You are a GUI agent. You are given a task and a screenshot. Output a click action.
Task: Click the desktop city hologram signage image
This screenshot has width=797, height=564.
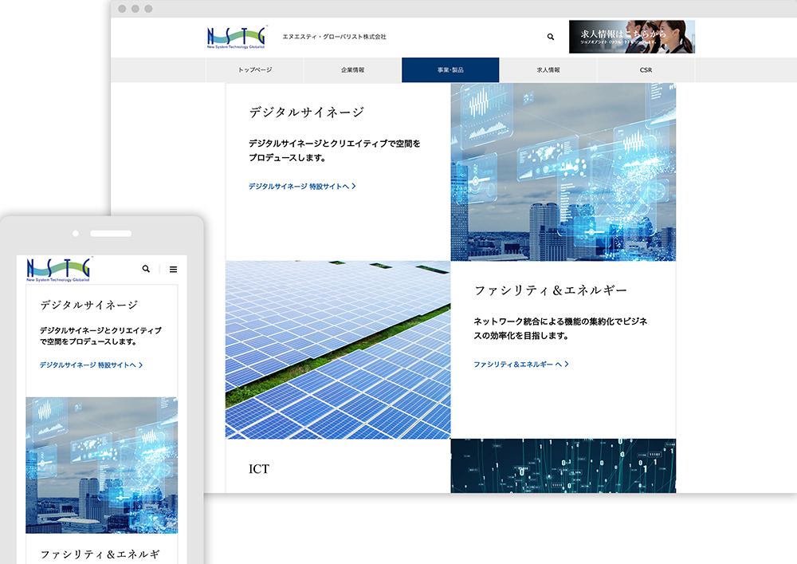pyautogui.click(x=563, y=172)
